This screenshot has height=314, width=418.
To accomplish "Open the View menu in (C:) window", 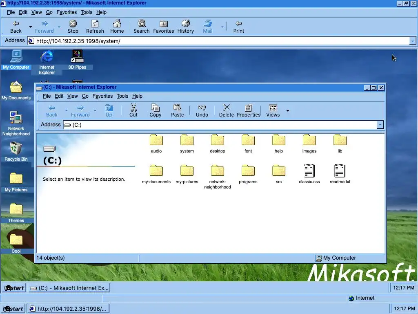I will 73,96.
